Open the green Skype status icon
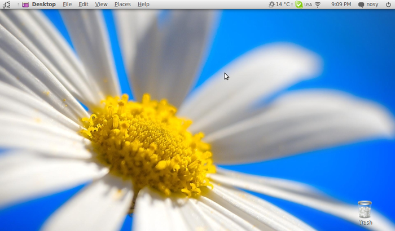 299,5
